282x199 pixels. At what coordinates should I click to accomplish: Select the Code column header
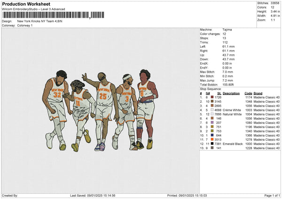248,93
